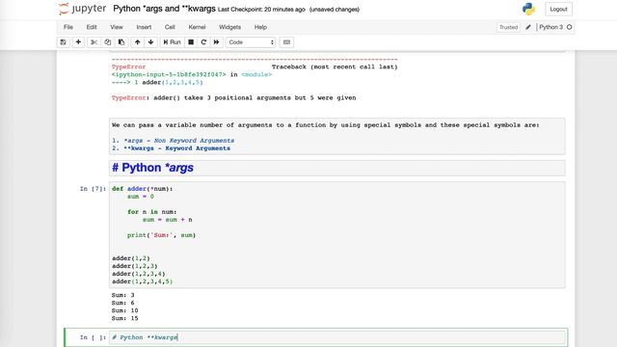This screenshot has width=617, height=347.
Task: Open the Cell menu
Action: [170, 27]
